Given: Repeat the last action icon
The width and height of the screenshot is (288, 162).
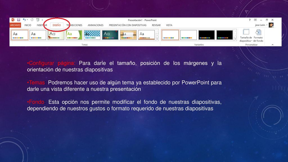Looking at the screenshot, I should click(32, 20).
